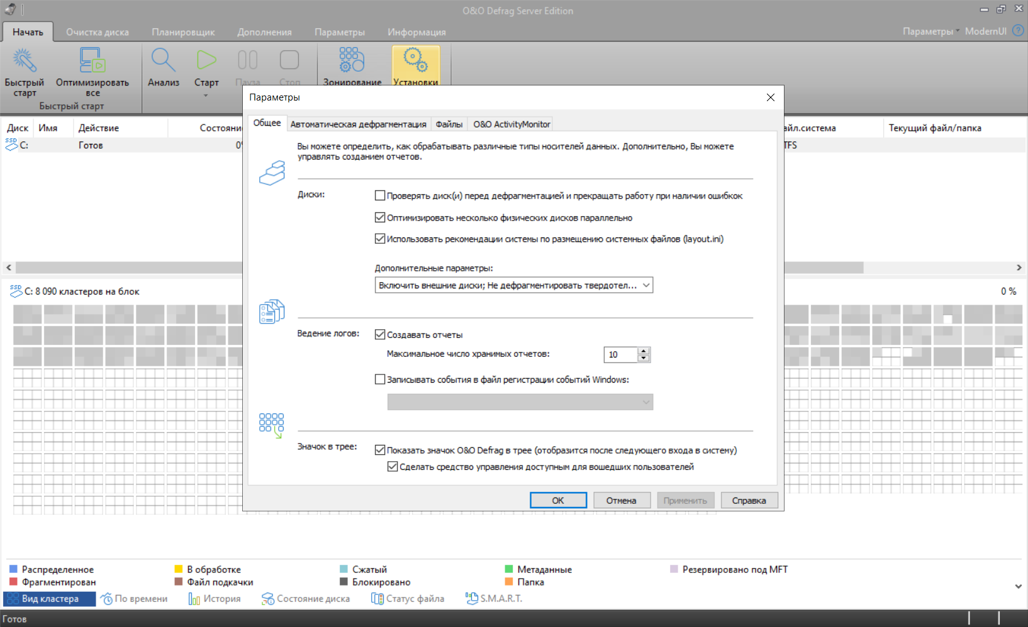
Task: Run Анализ with the magnifier icon
Action: tap(164, 67)
